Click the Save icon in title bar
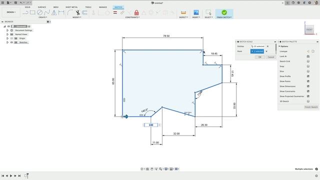Image resolution: width=320 pixels, height=180 pixels. (15, 2)
